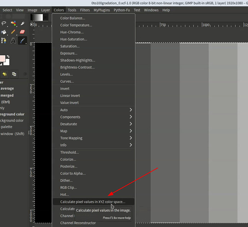Choose Saturation... menu entry
Viewport: 248px width, 227px height.
(94, 46)
